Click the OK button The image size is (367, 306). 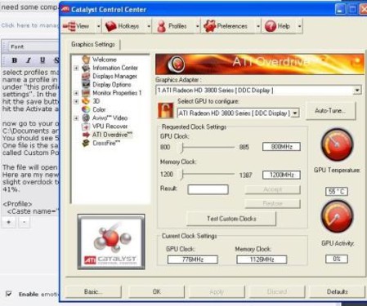point(156,291)
